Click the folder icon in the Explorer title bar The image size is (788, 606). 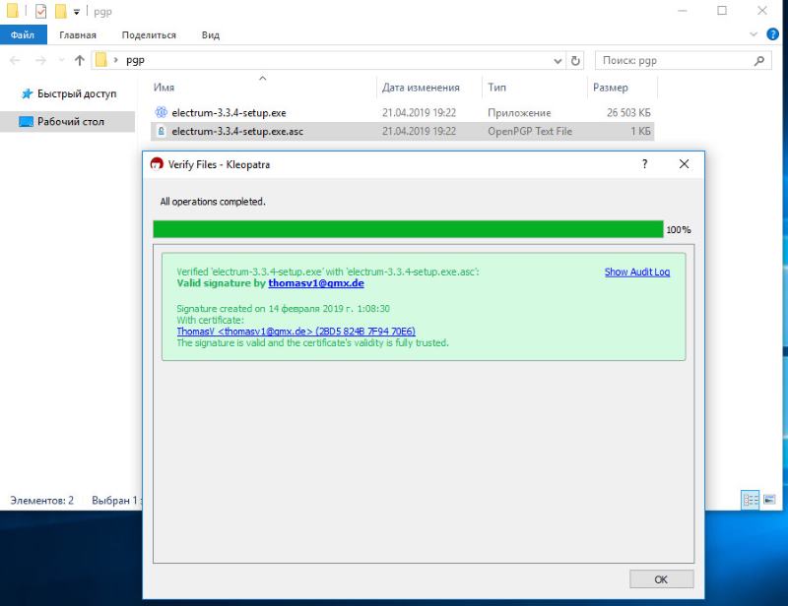13,11
